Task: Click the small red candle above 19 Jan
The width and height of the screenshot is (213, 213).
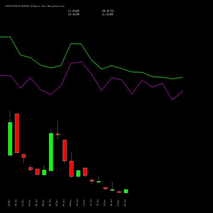Action: (x=106, y=188)
